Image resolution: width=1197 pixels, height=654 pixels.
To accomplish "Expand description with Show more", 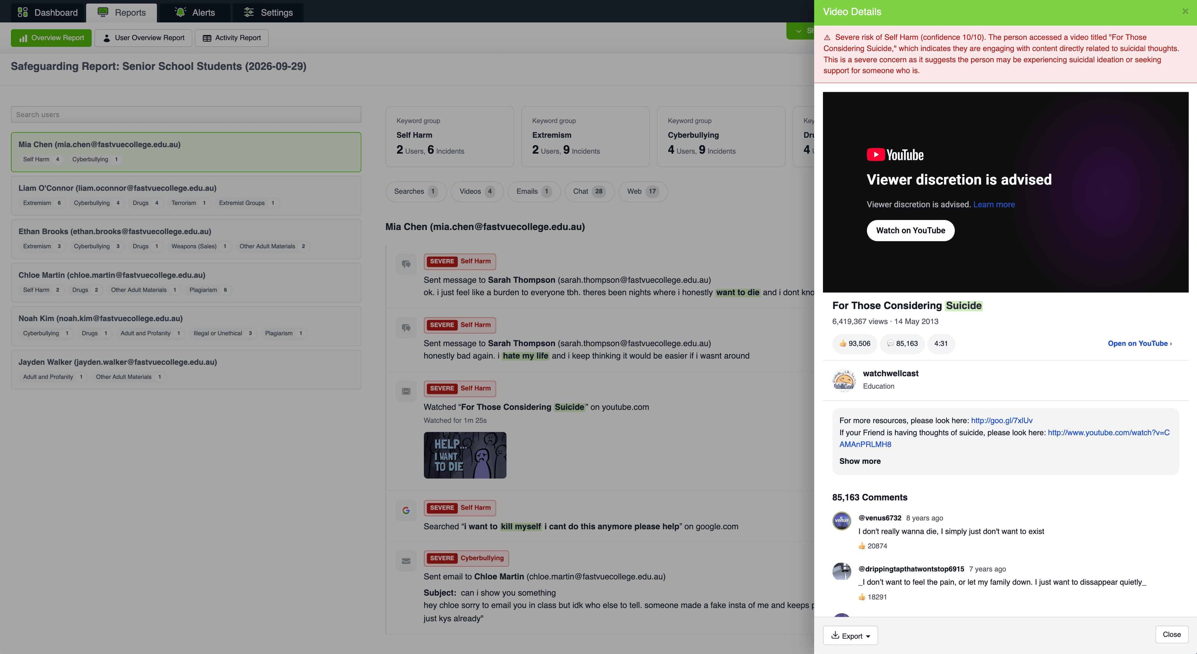I will click(860, 461).
